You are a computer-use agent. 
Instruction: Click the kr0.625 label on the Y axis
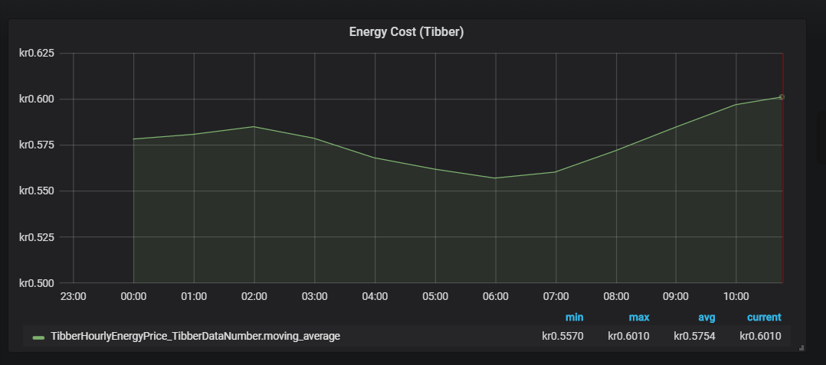click(x=36, y=54)
